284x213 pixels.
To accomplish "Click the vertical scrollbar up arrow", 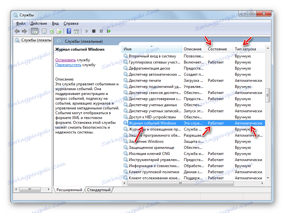I will coord(268,48).
